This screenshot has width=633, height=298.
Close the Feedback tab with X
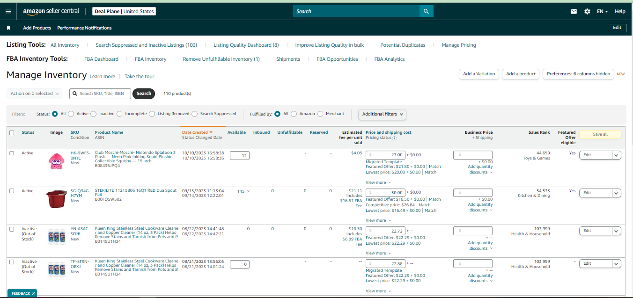pos(34,293)
